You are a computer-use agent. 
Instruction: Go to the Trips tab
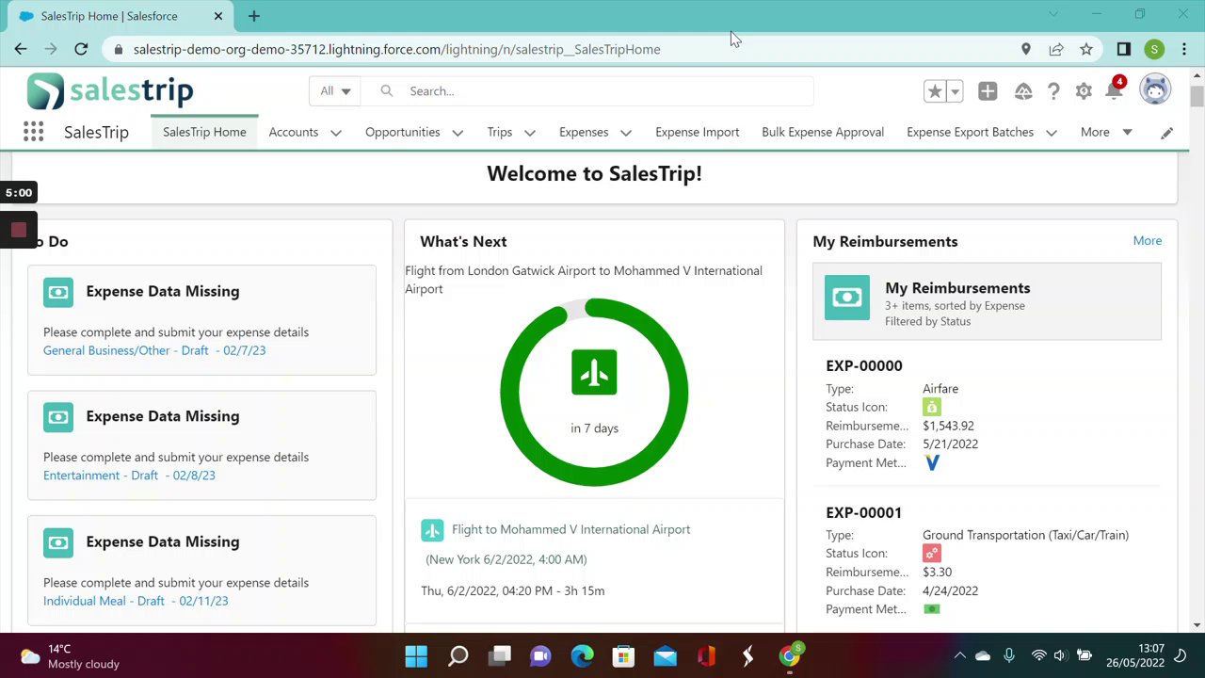(x=500, y=132)
